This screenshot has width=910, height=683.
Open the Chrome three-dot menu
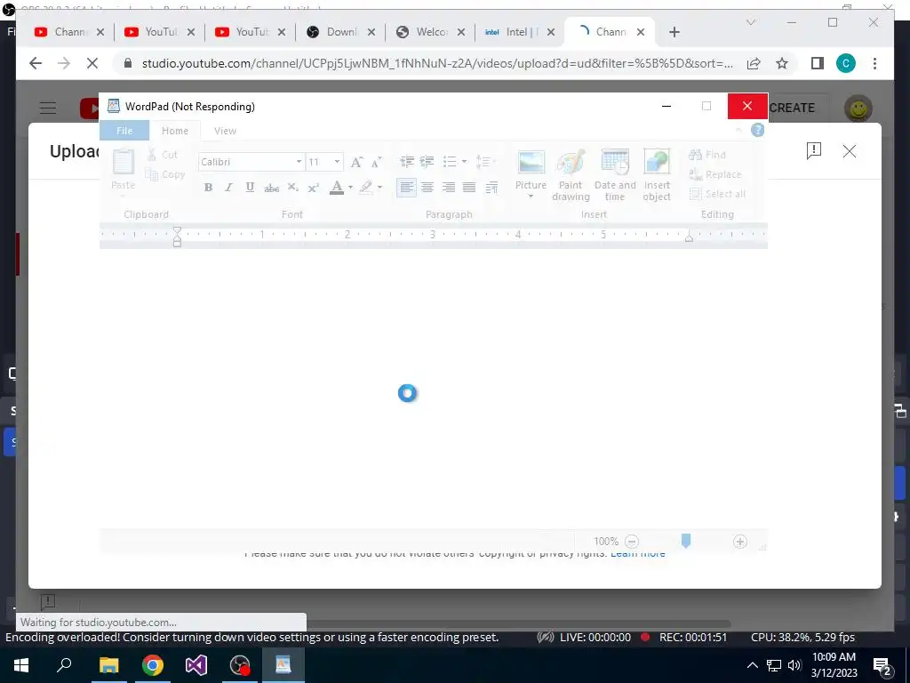(x=874, y=63)
